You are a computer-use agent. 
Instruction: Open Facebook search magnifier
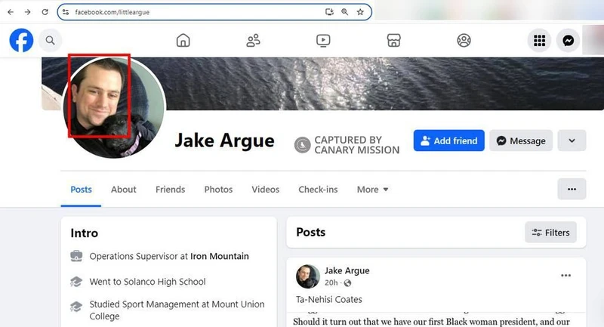[x=50, y=41]
